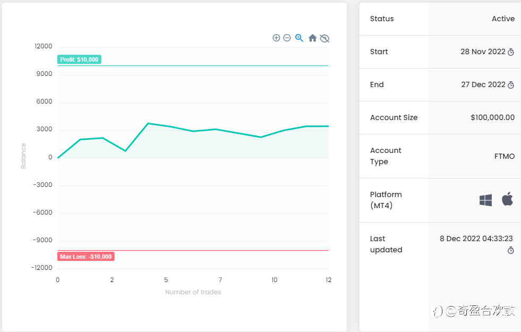Click the red max loss line

tap(193, 250)
